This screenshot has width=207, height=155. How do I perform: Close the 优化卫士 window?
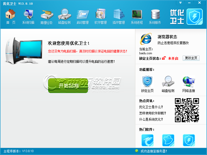tap(199, 3)
